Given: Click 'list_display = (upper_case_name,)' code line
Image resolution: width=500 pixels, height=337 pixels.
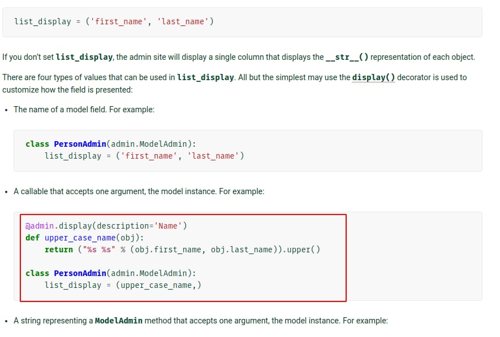Looking at the screenshot, I should pyautogui.click(x=123, y=285).
